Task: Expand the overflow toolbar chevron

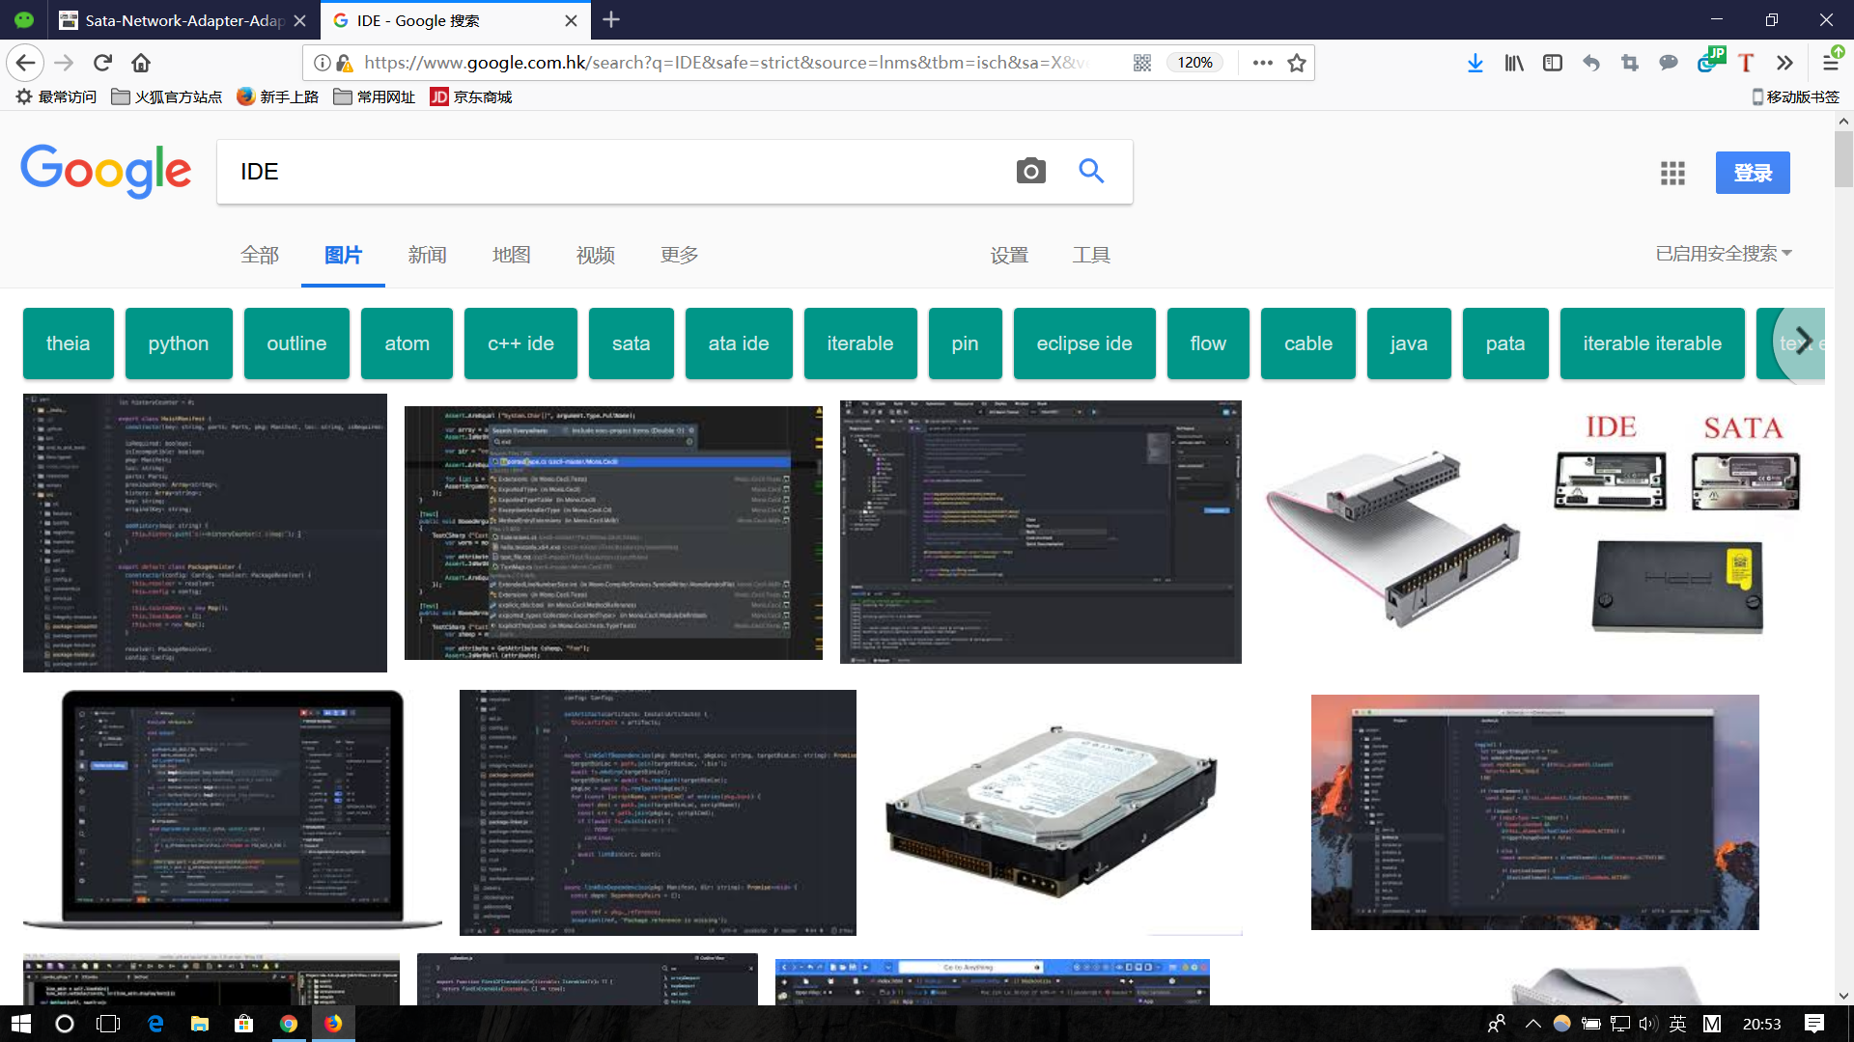Action: (x=1784, y=63)
